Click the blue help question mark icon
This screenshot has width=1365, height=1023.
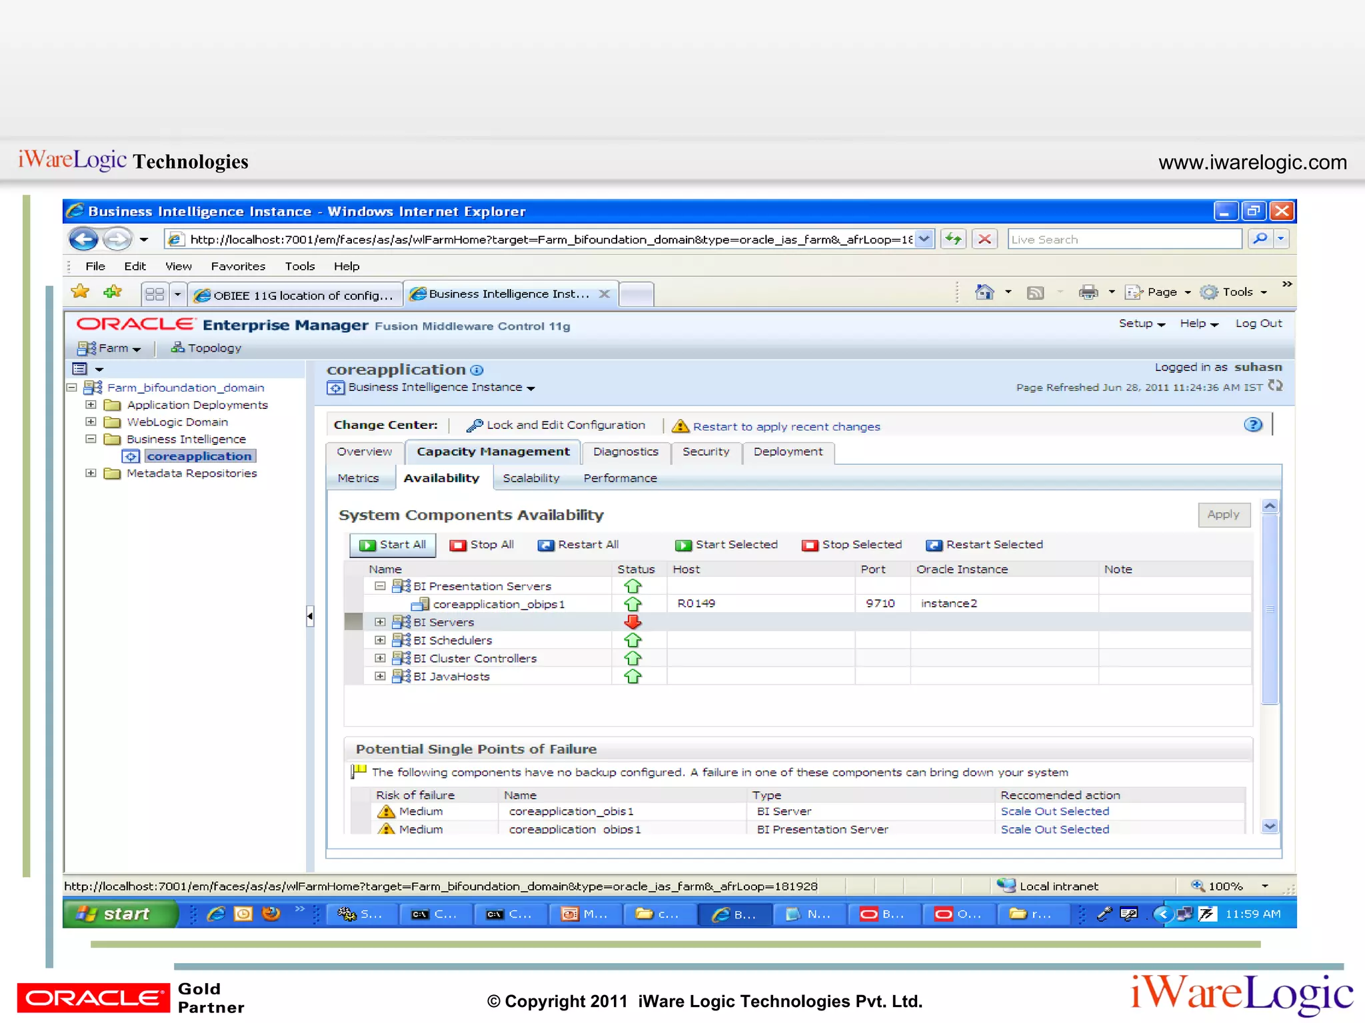point(1252,425)
